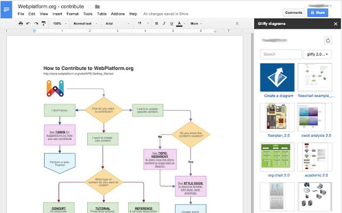Click the swot analysis 2.0 label

[316, 135]
